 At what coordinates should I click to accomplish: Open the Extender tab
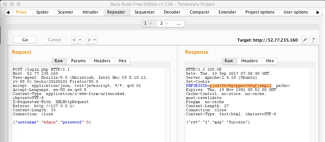(227, 12)
